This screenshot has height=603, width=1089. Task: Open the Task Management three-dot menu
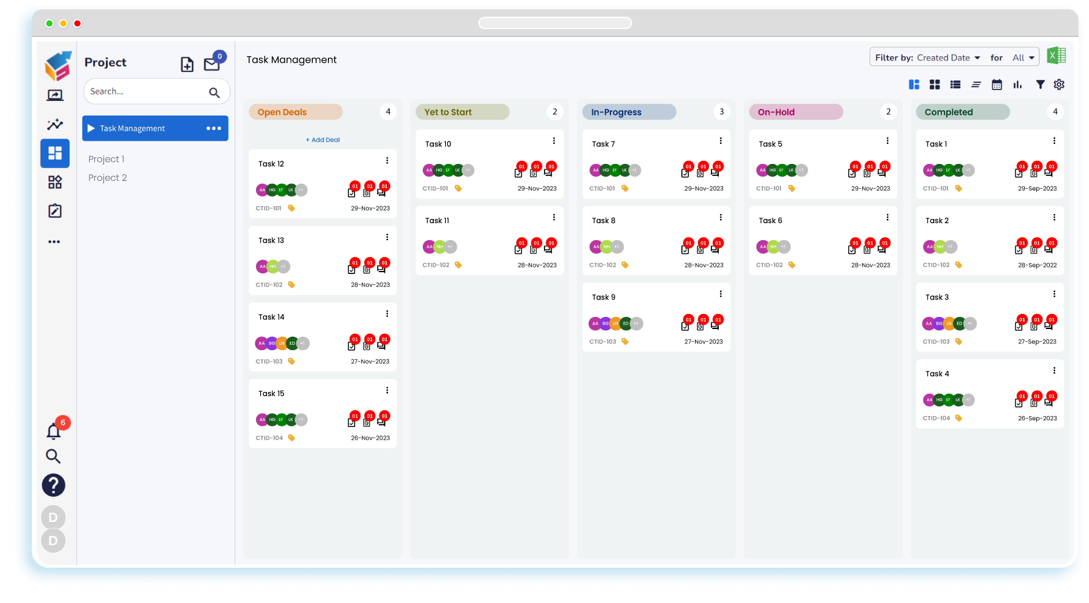(x=213, y=128)
